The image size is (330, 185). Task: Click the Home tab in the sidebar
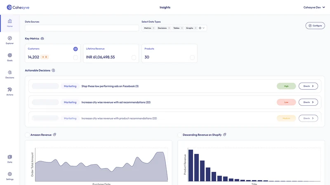pyautogui.click(x=9, y=23)
